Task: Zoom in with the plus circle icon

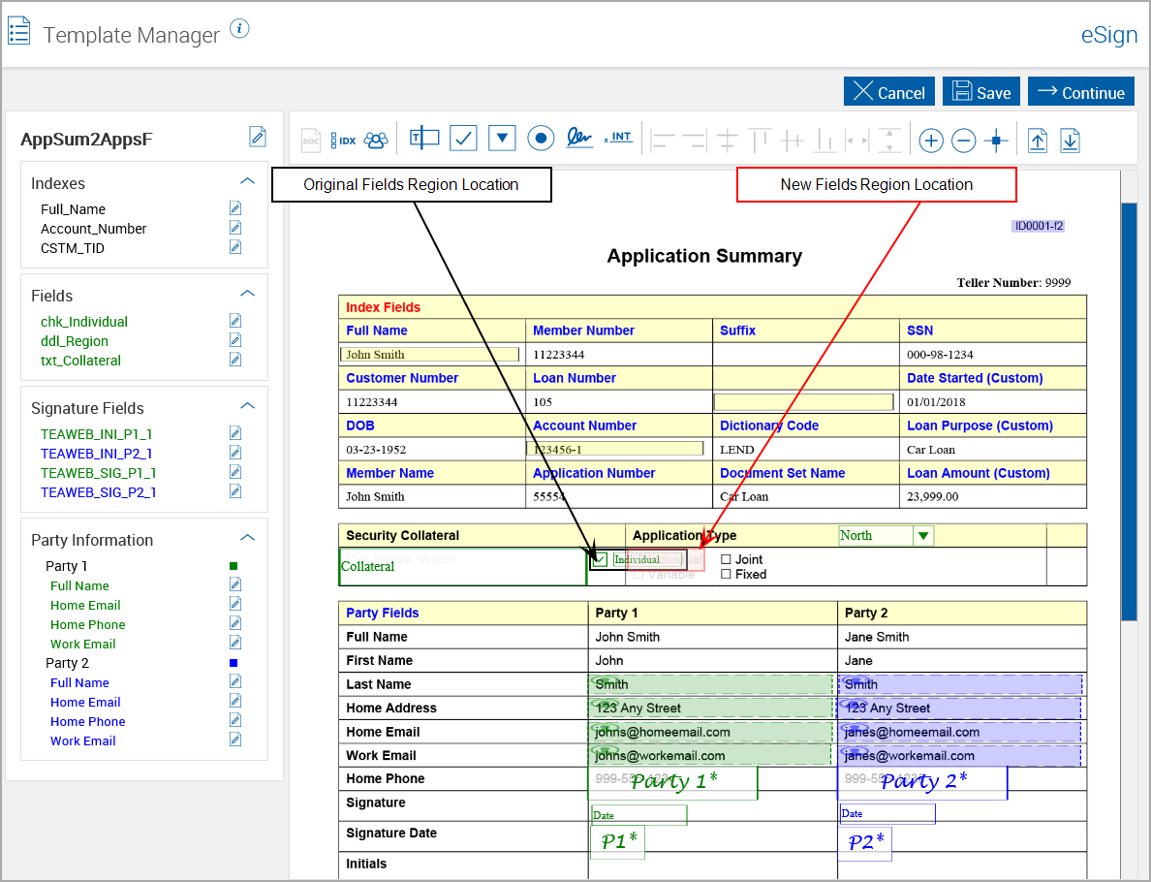Action: (931, 141)
